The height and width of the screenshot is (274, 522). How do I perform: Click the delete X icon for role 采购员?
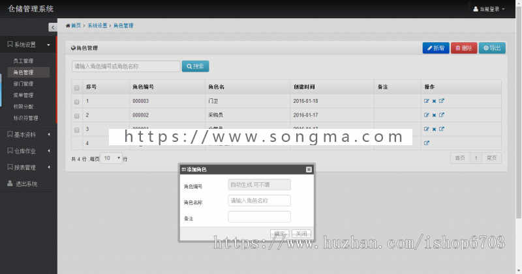coord(434,115)
